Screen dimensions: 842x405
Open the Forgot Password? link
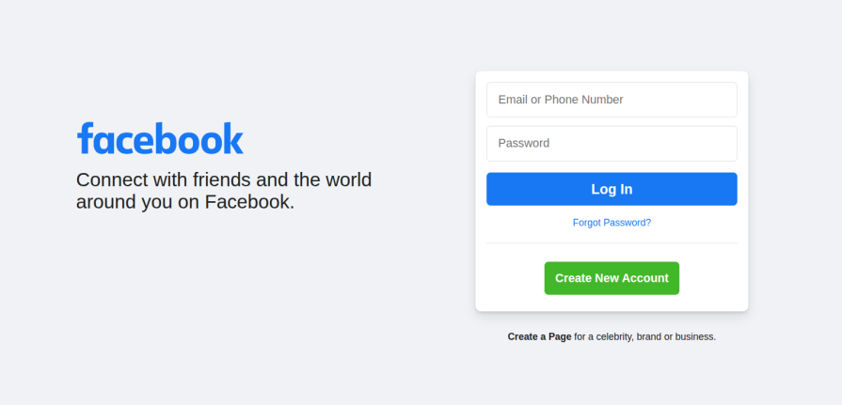click(612, 223)
